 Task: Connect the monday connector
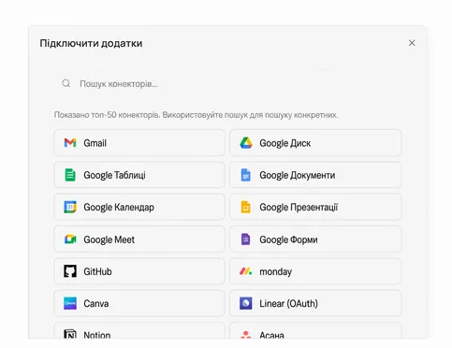point(315,271)
